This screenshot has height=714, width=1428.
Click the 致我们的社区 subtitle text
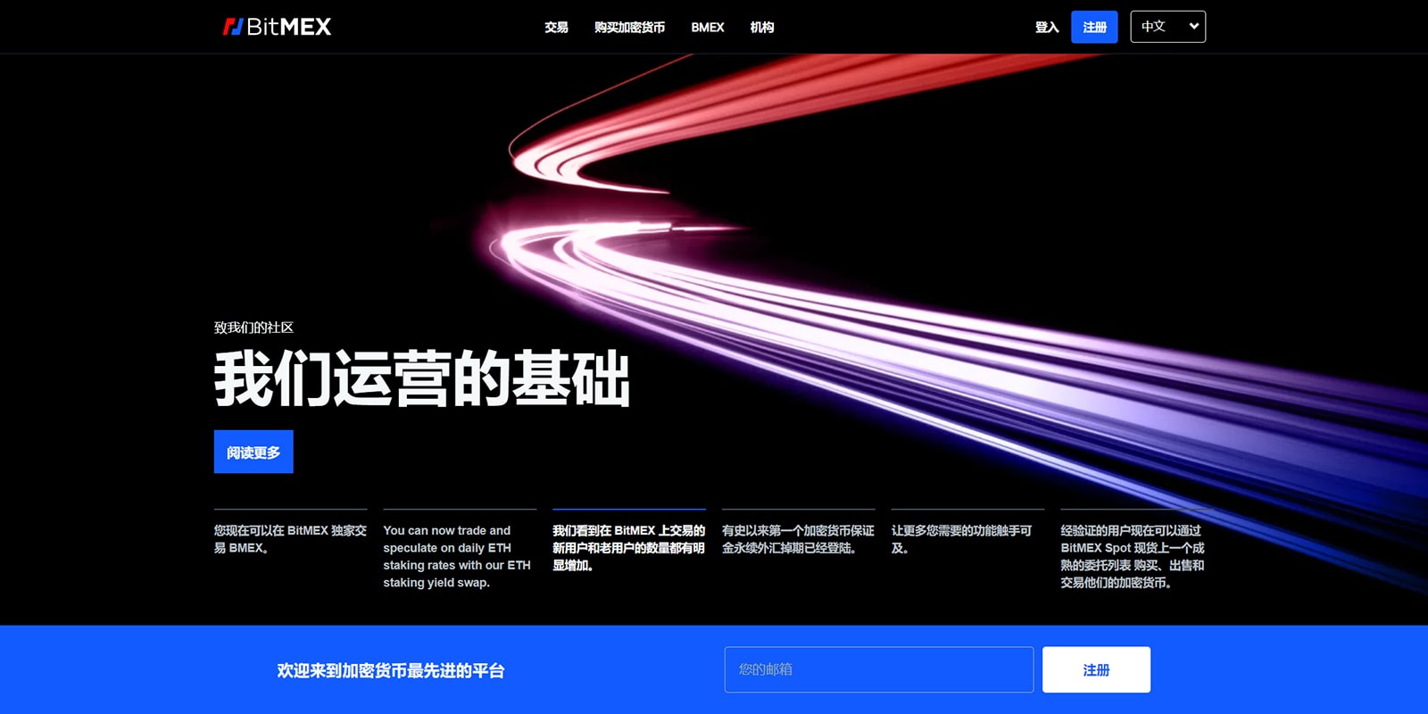253,328
